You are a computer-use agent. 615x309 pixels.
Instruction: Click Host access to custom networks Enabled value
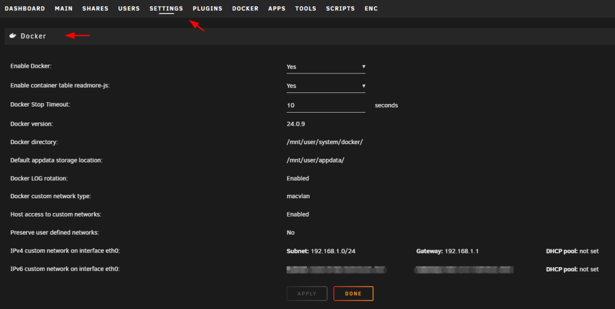[298, 214]
